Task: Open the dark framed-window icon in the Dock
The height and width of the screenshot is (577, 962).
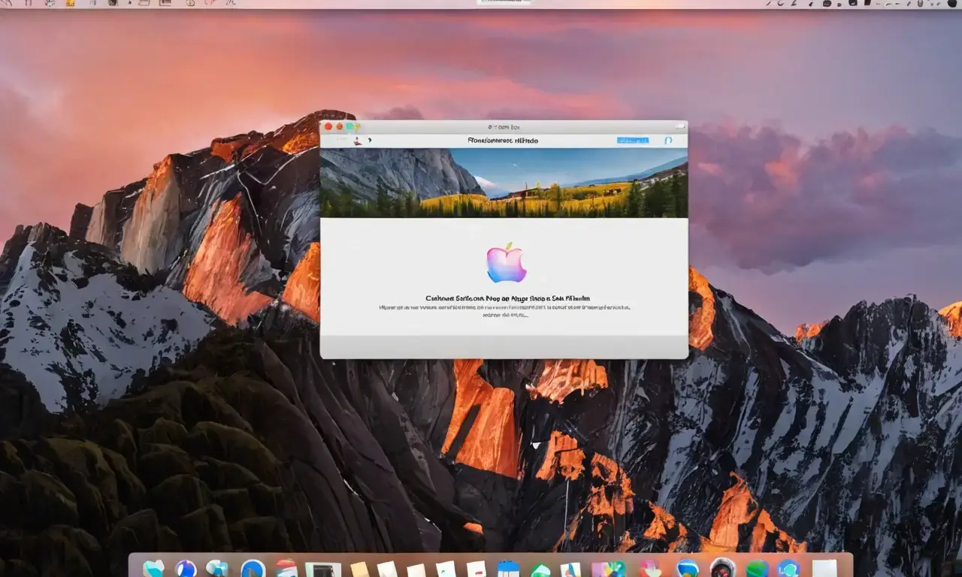Action: click(323, 569)
